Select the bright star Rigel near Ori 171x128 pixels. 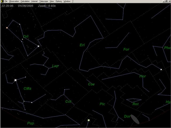point(38,46)
